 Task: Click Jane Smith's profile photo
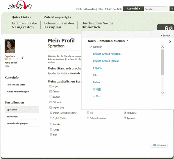point(10,46)
